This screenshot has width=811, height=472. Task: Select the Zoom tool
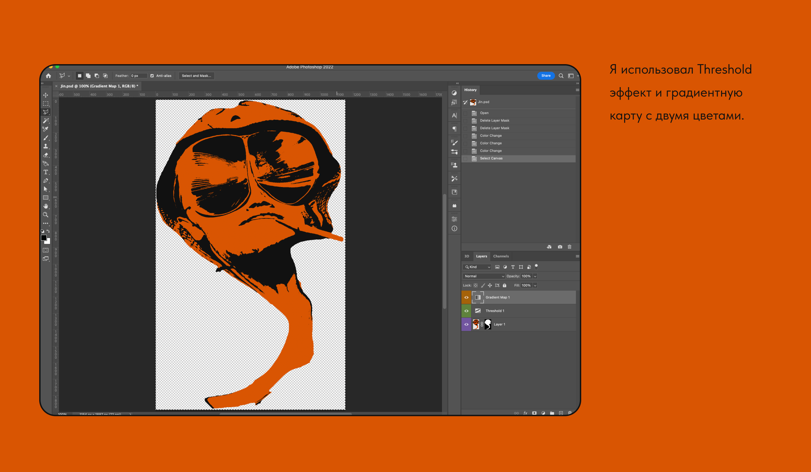coord(46,215)
